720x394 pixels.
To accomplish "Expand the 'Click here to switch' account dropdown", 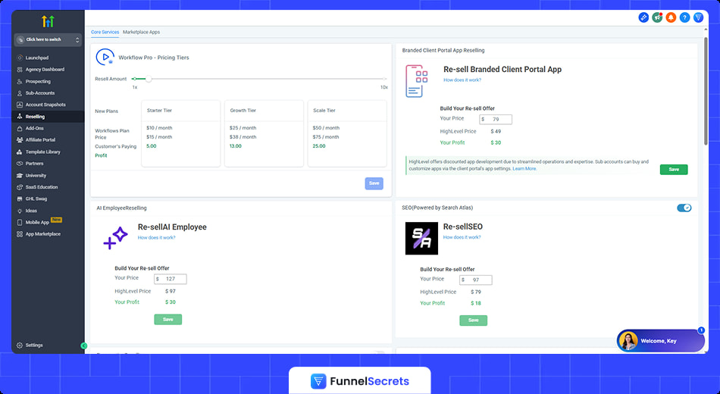I will (x=47, y=39).
